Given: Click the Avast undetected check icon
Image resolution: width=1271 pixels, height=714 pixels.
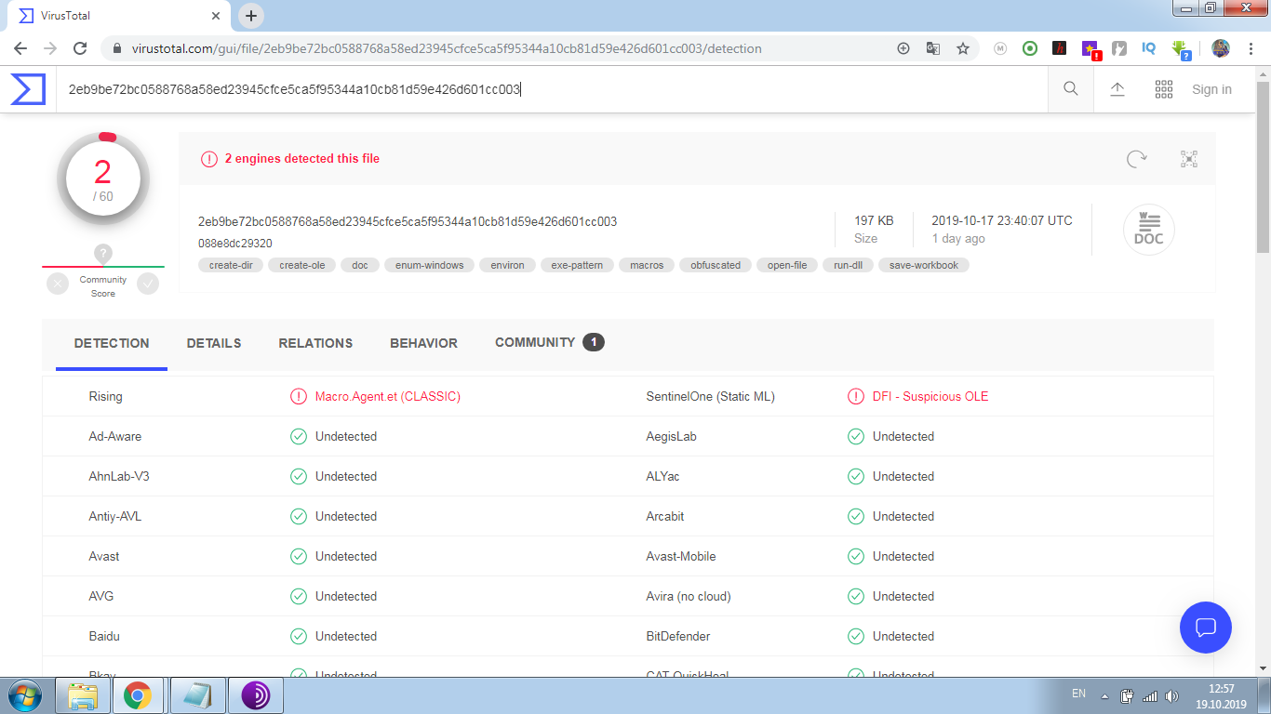Looking at the screenshot, I should click(299, 556).
